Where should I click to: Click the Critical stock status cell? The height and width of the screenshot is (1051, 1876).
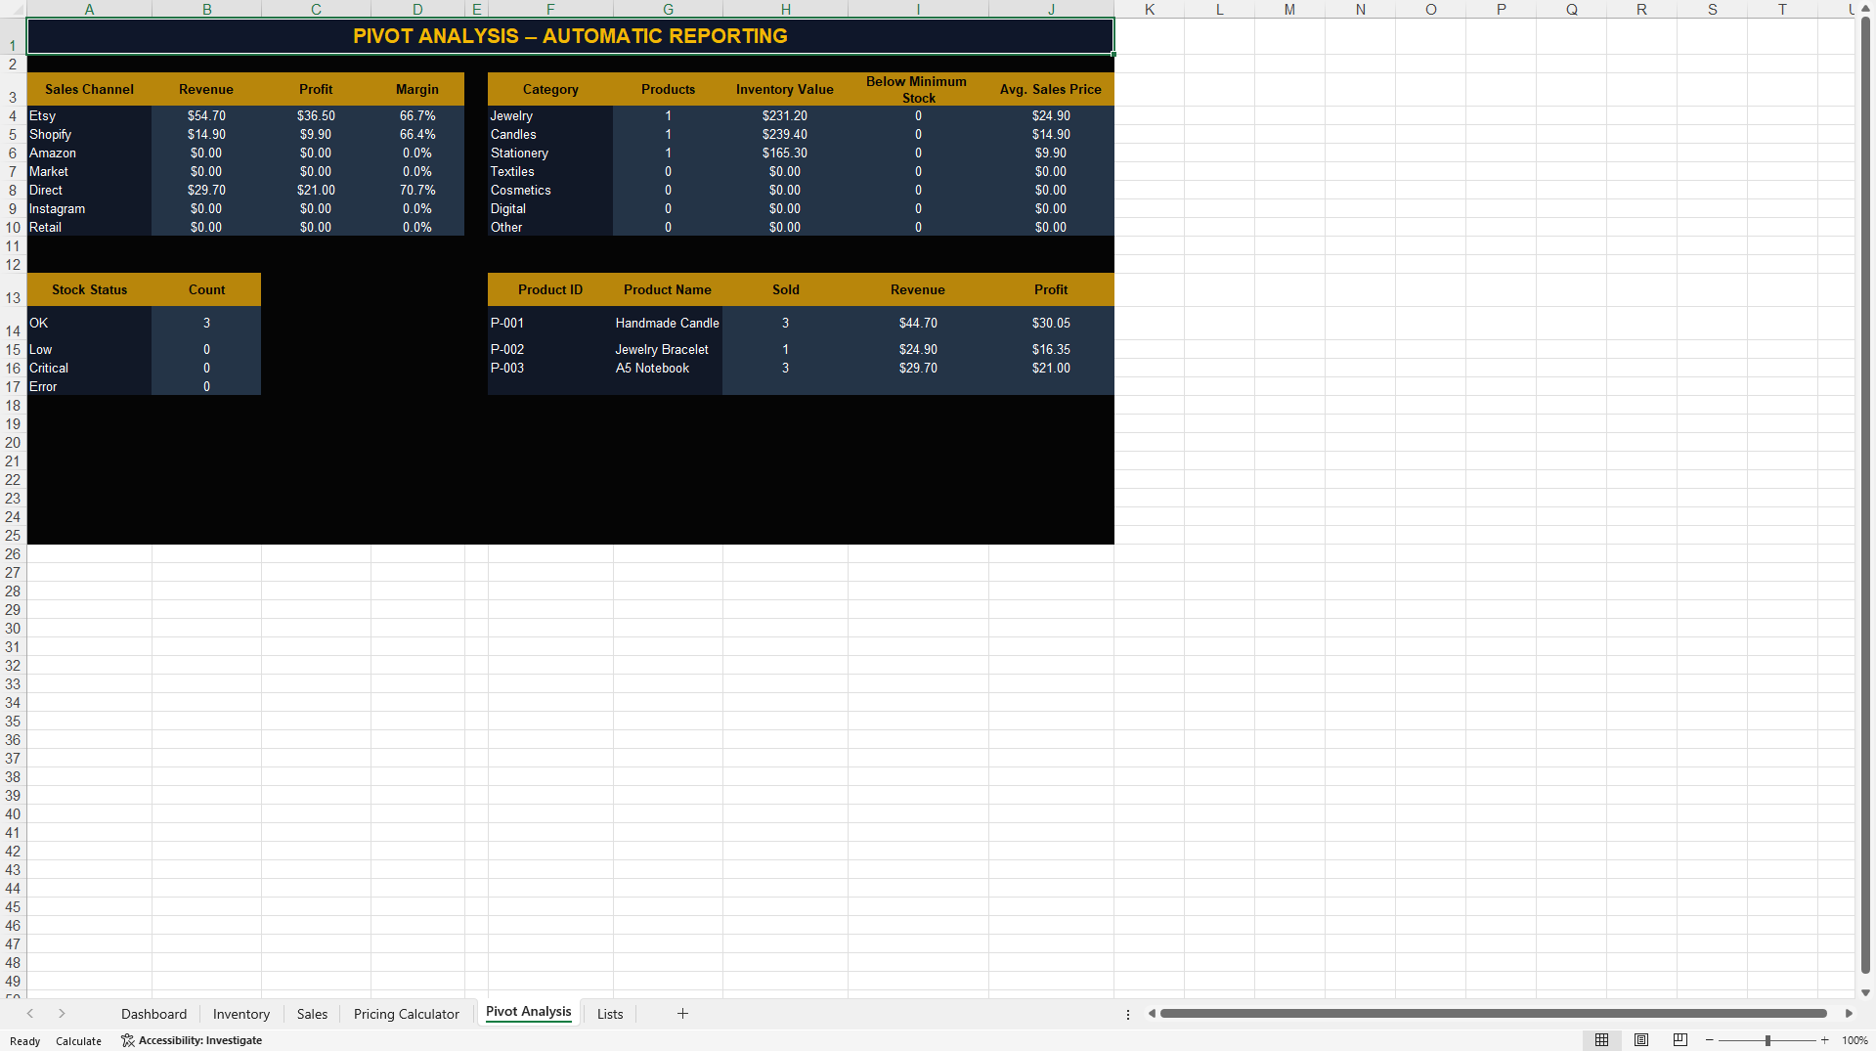tap(89, 368)
